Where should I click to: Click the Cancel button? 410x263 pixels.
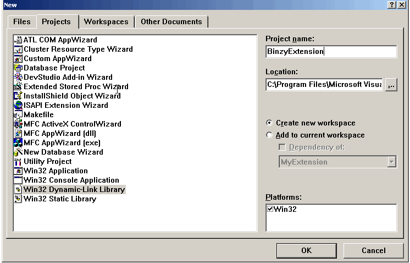pos(373,250)
